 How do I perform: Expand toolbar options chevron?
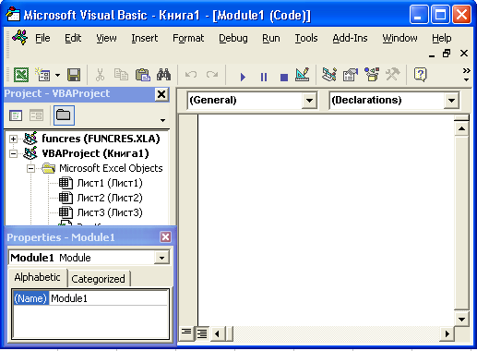click(466, 75)
